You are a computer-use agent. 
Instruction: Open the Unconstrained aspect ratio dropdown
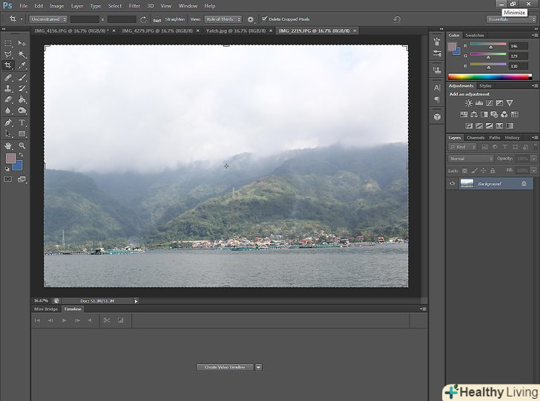coord(49,19)
